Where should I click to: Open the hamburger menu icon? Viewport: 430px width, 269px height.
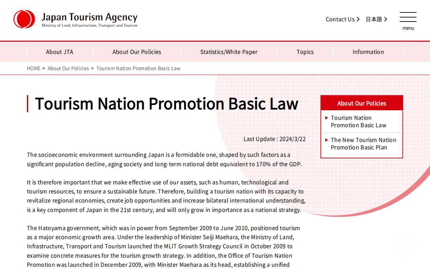(408, 17)
